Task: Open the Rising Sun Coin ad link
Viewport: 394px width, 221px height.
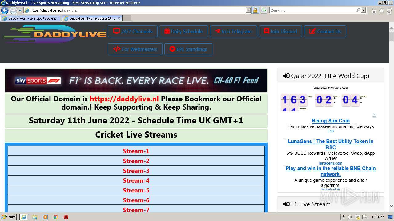Action: click(x=331, y=121)
